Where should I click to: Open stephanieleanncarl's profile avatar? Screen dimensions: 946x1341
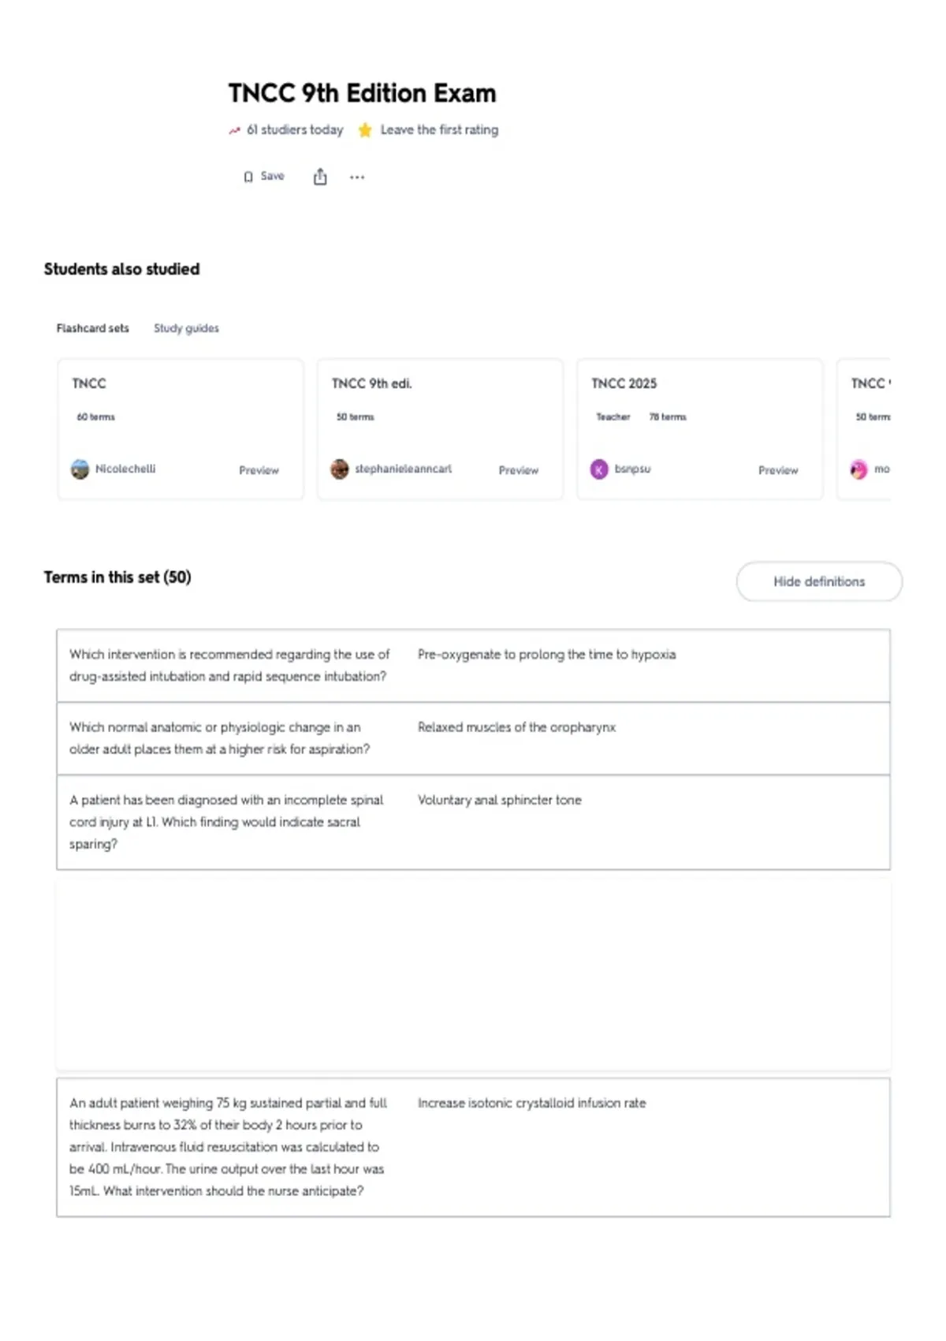tap(340, 469)
